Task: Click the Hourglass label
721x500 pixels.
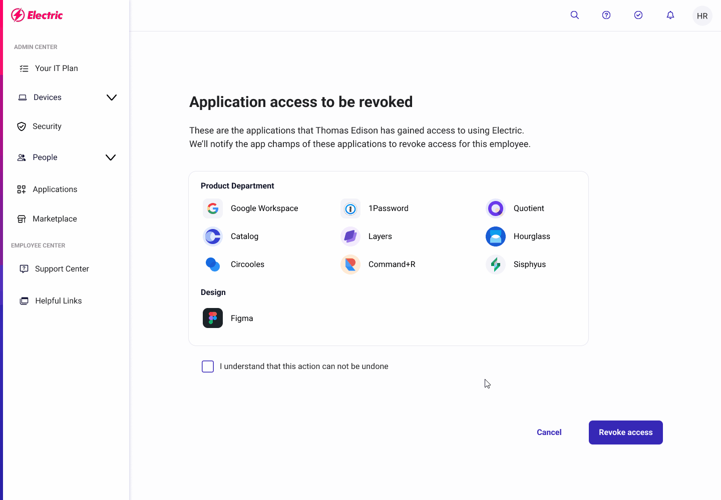Action: (x=532, y=236)
